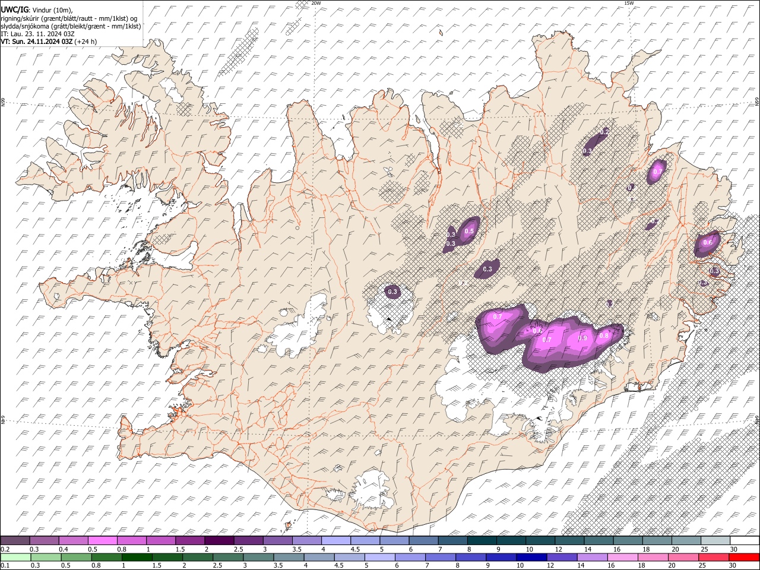Pick the dark teal 8 swatch in snow scale
The width and height of the screenshot is (760, 570).
click(482, 541)
